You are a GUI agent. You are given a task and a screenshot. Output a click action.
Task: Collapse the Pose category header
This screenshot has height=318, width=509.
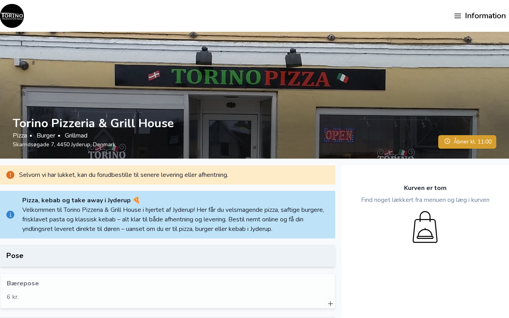click(x=167, y=256)
